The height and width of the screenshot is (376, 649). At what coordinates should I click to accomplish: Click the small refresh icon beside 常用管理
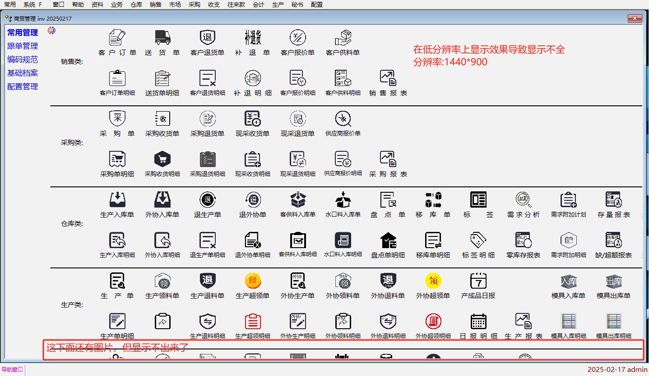click(51, 31)
